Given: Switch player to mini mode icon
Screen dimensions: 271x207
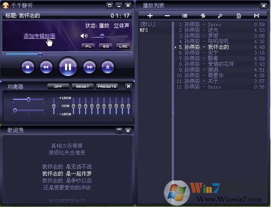Looking at the screenshot, I should tap(109, 5).
